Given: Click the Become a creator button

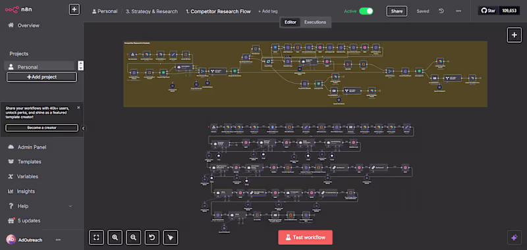Looking at the screenshot, I should point(42,128).
